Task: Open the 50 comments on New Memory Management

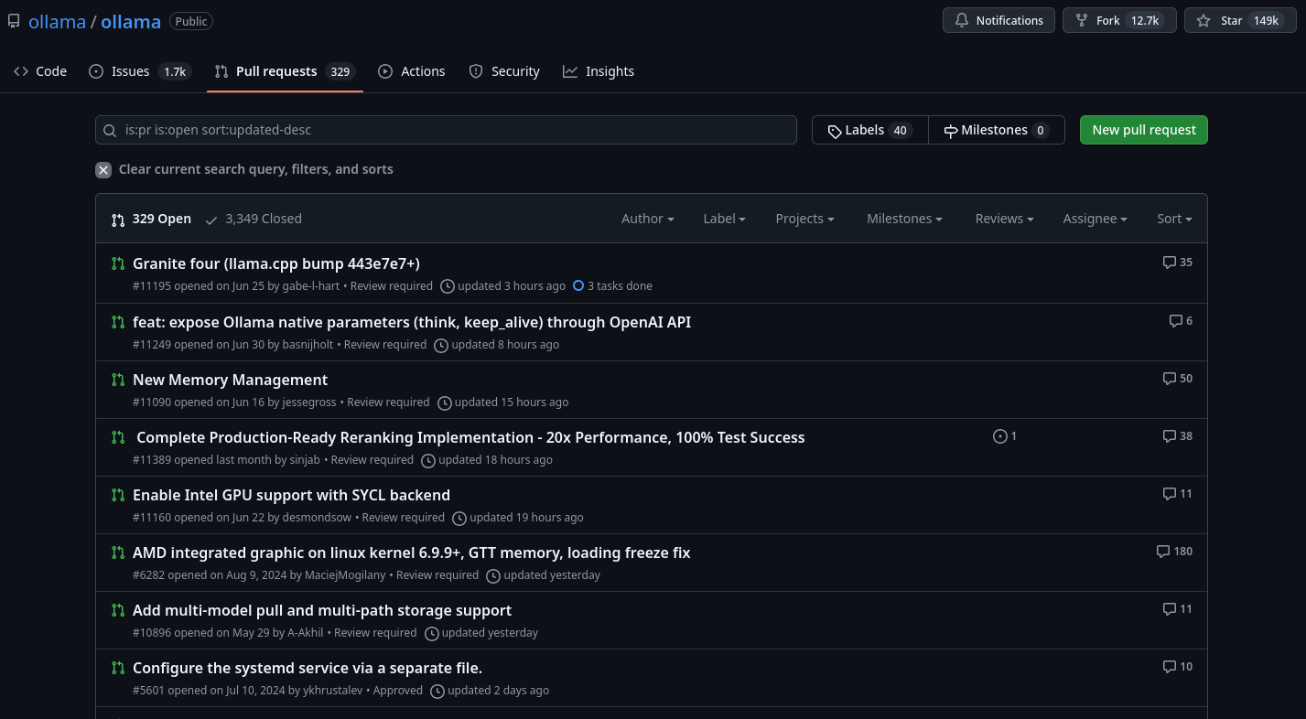Action: 1178,379
